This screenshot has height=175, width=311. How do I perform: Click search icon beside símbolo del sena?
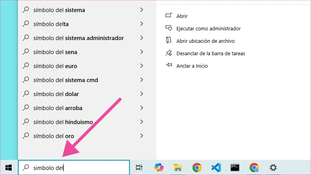[x=26, y=52]
